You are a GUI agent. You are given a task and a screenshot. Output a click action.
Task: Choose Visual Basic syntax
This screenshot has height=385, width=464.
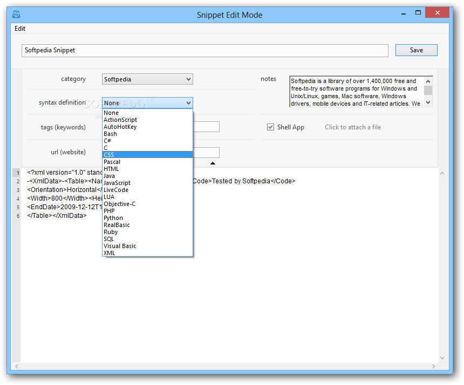pos(147,246)
